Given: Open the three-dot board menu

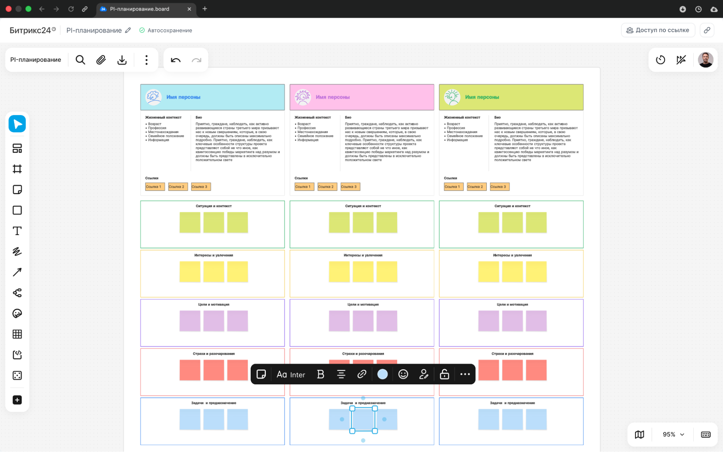Looking at the screenshot, I should tap(146, 60).
